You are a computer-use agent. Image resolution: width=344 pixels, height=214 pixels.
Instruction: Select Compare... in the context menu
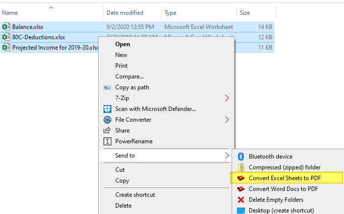tap(130, 77)
